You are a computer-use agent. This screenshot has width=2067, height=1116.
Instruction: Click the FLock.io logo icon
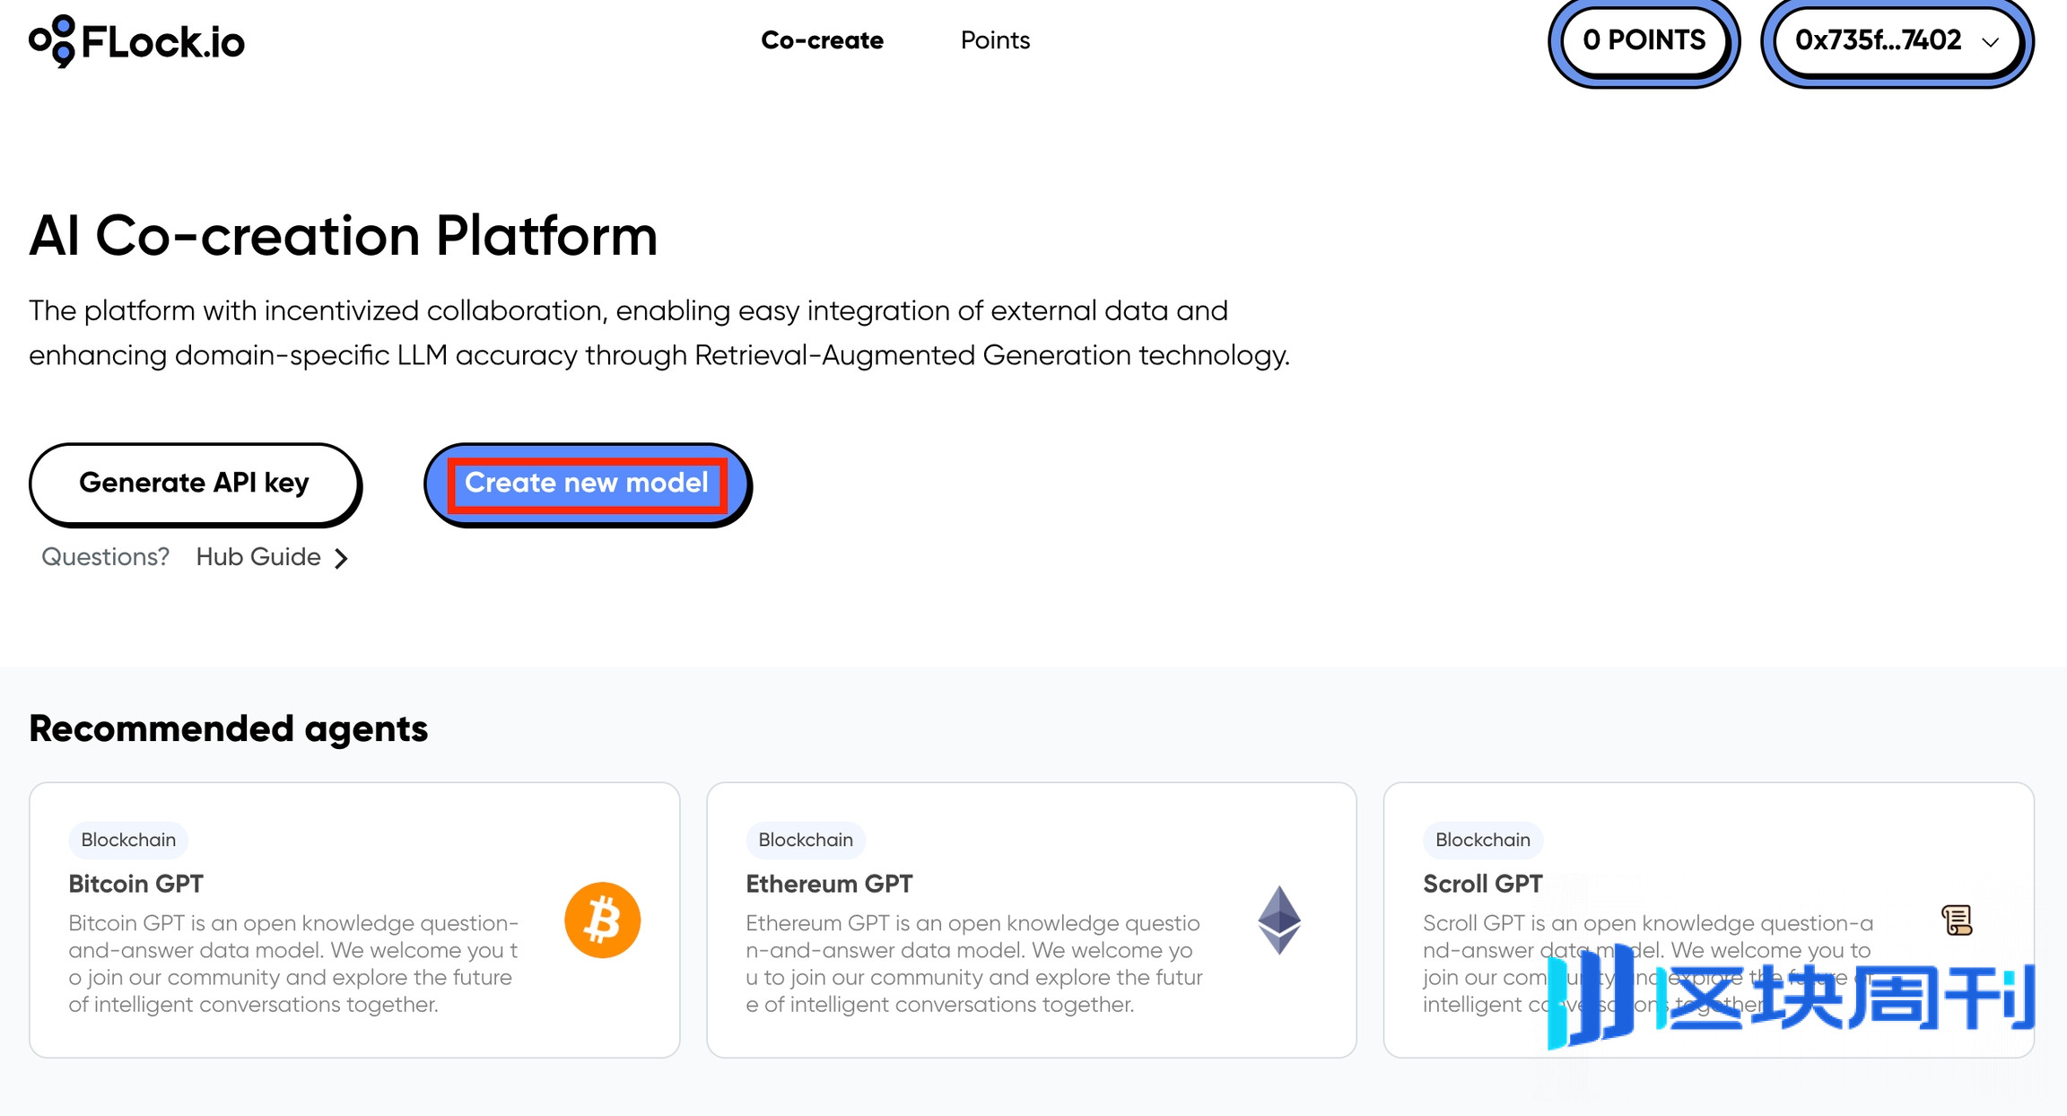click(x=52, y=40)
